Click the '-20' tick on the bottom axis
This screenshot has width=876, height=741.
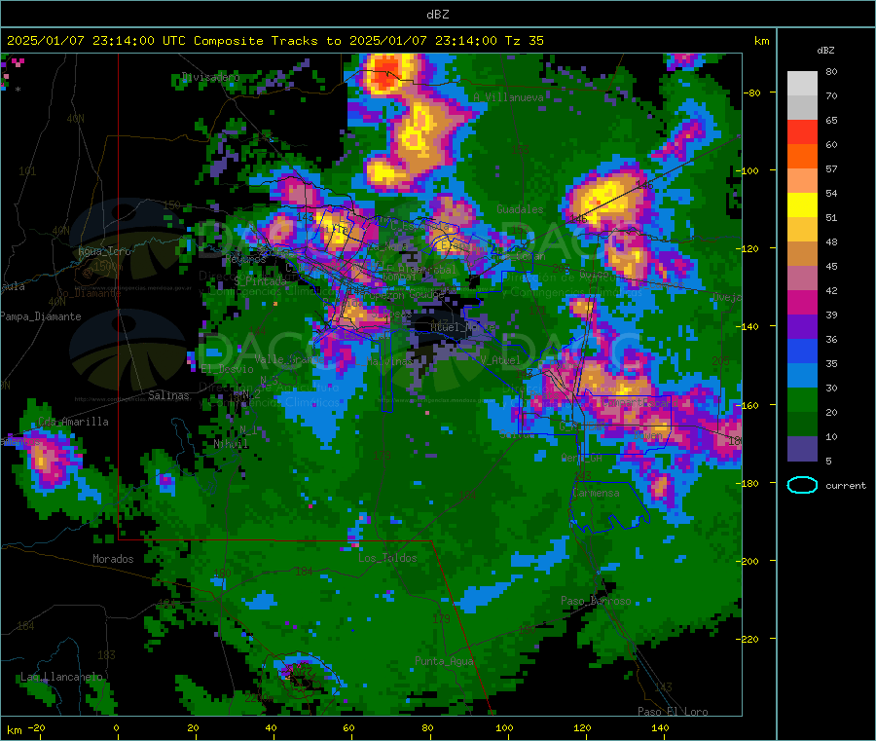click(x=36, y=727)
